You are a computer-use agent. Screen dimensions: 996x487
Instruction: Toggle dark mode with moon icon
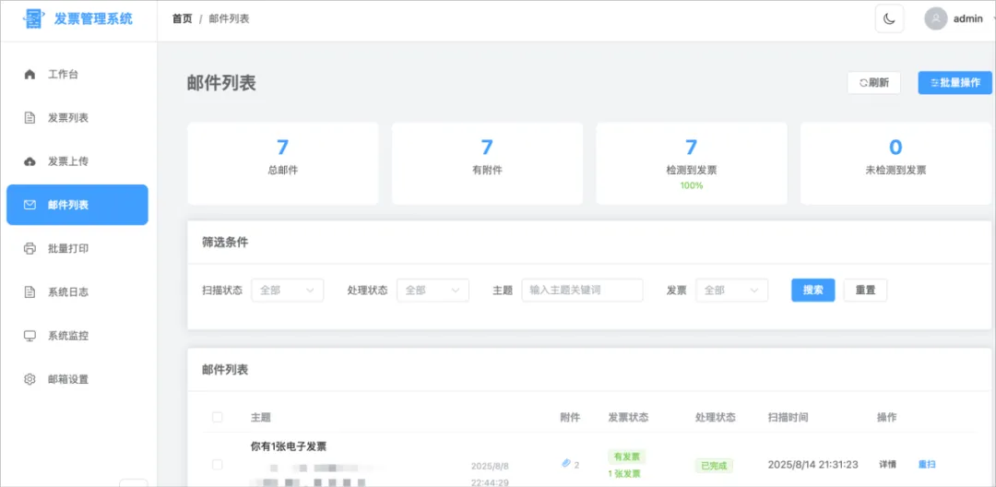click(x=889, y=19)
